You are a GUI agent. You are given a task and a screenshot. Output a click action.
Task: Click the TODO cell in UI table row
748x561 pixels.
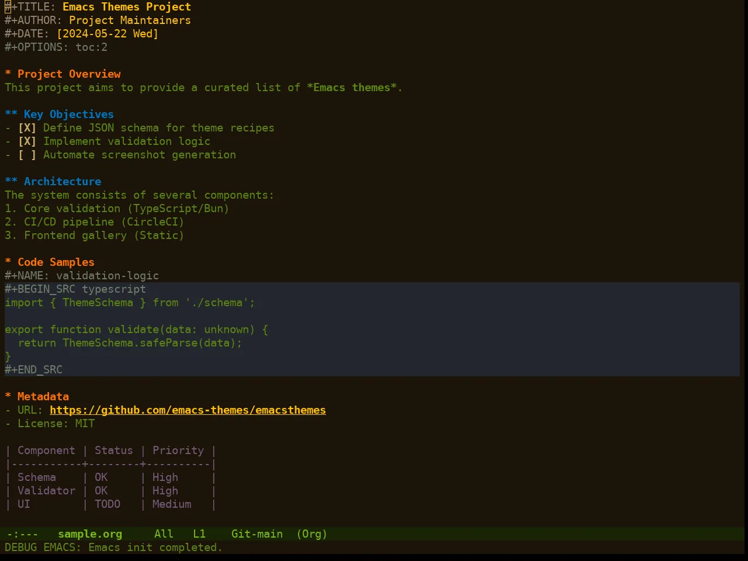[108, 504]
